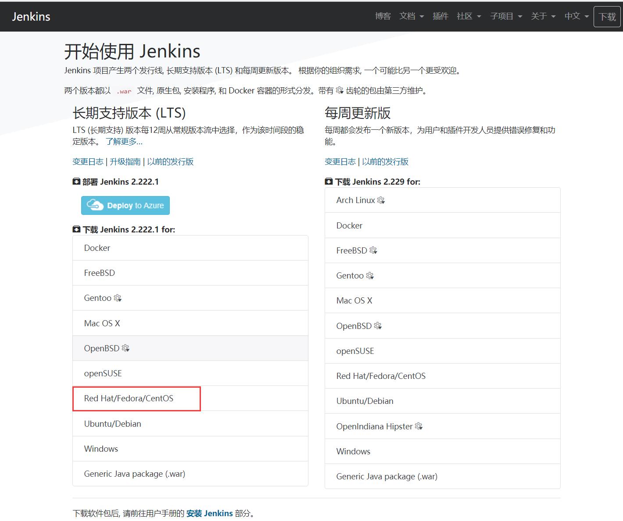Select openSUSE in the LTS list

point(190,373)
